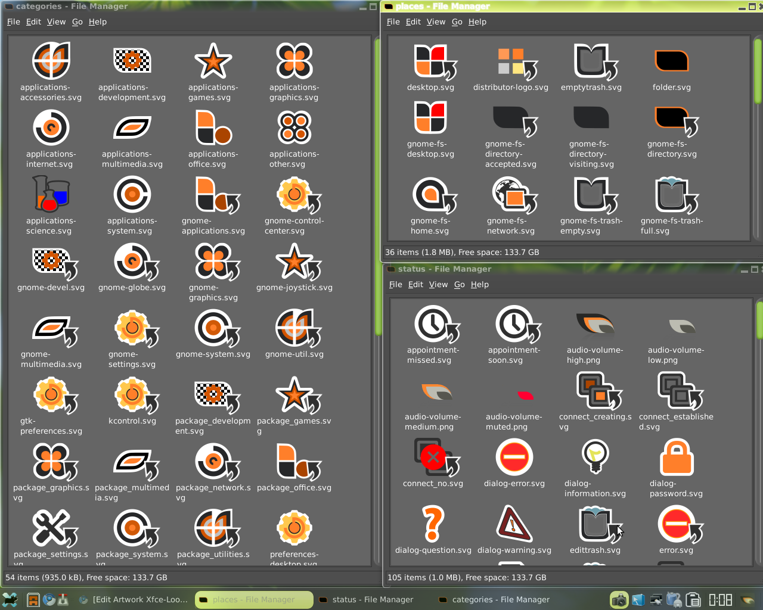Click the error.svg file name
The width and height of the screenshot is (763, 610).
pos(676,550)
